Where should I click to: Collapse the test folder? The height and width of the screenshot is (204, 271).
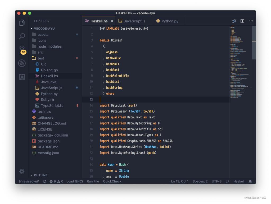pyautogui.click(x=41, y=58)
